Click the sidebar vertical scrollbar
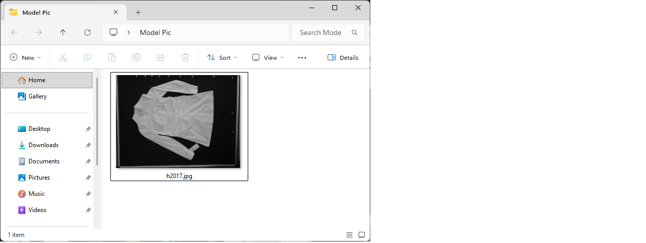646x243 pixels. [97, 122]
